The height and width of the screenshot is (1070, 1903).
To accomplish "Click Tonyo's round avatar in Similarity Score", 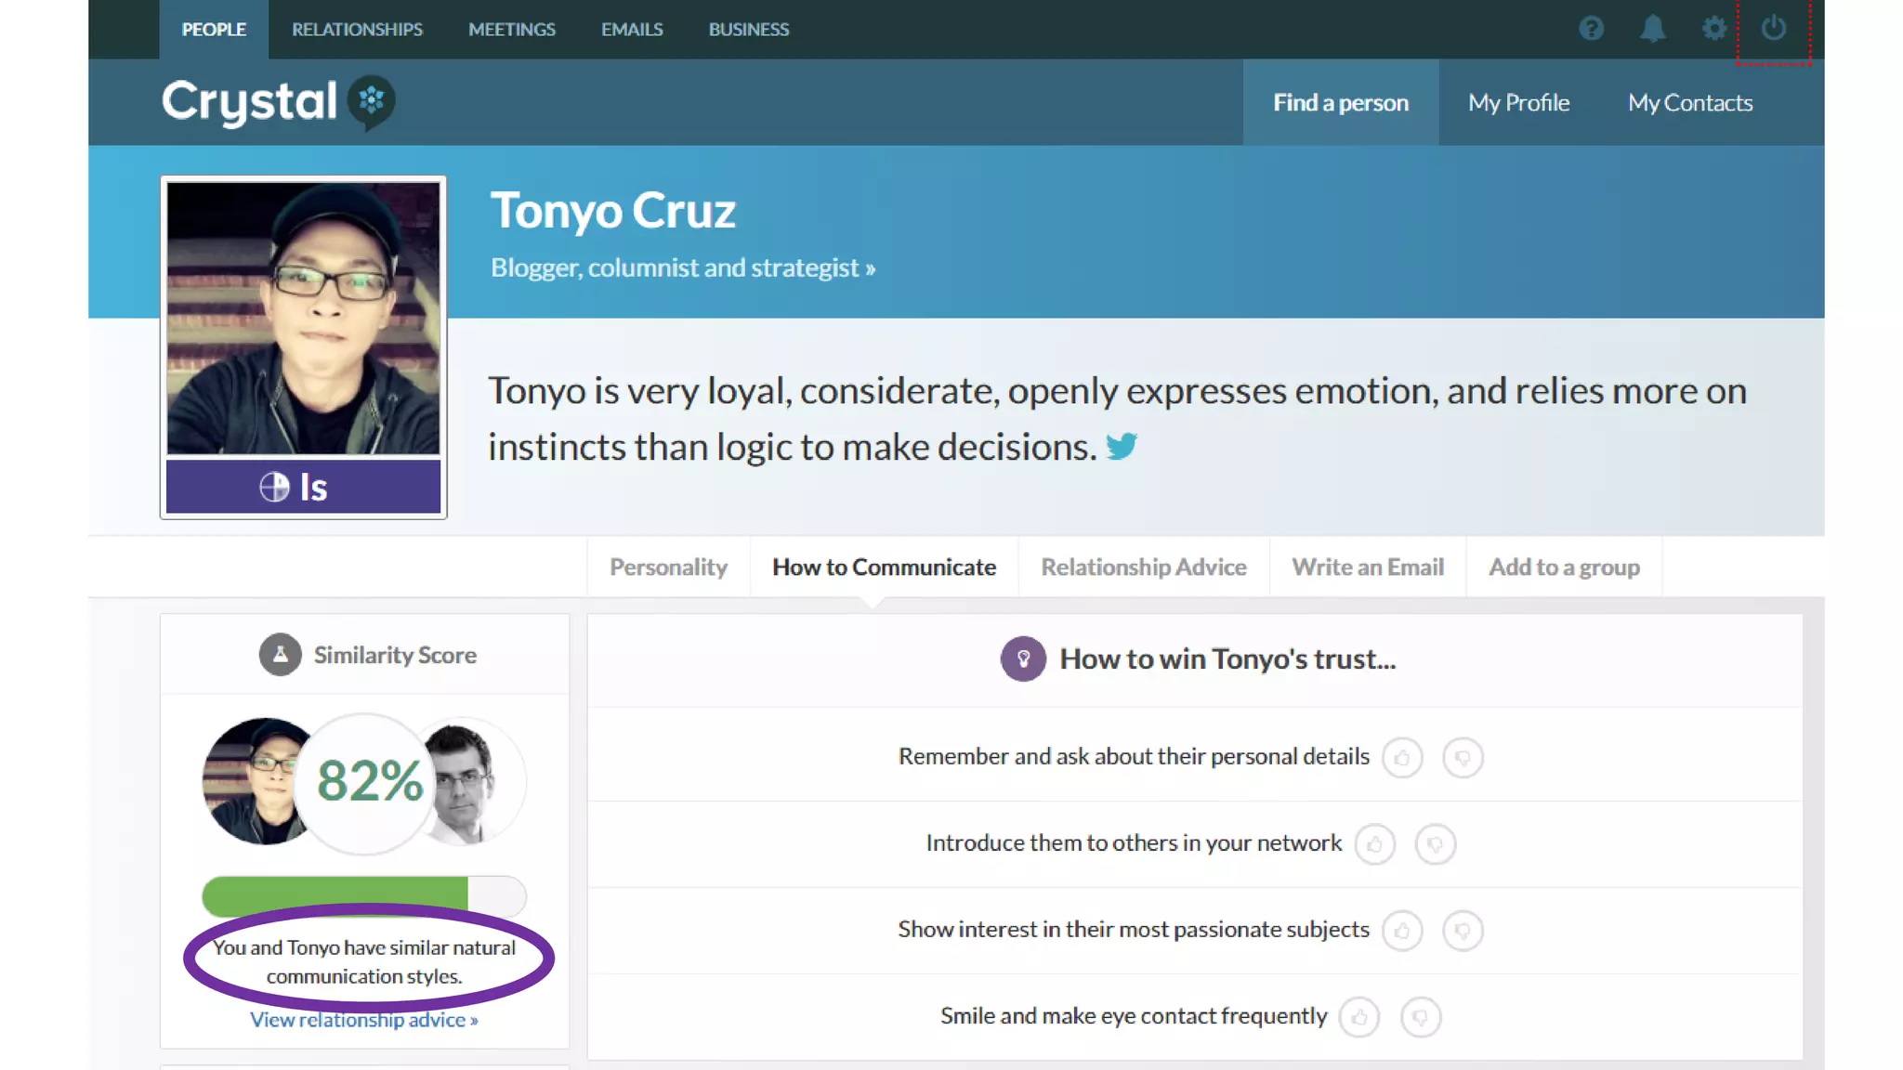I will pos(251,781).
